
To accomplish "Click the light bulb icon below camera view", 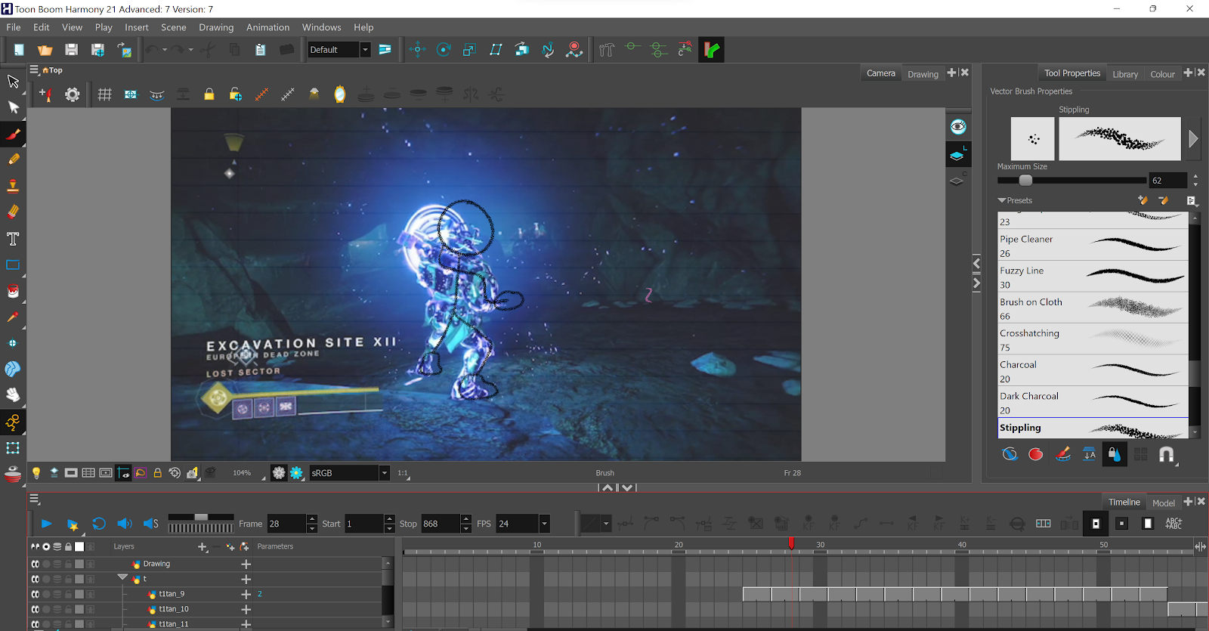I will pos(36,473).
